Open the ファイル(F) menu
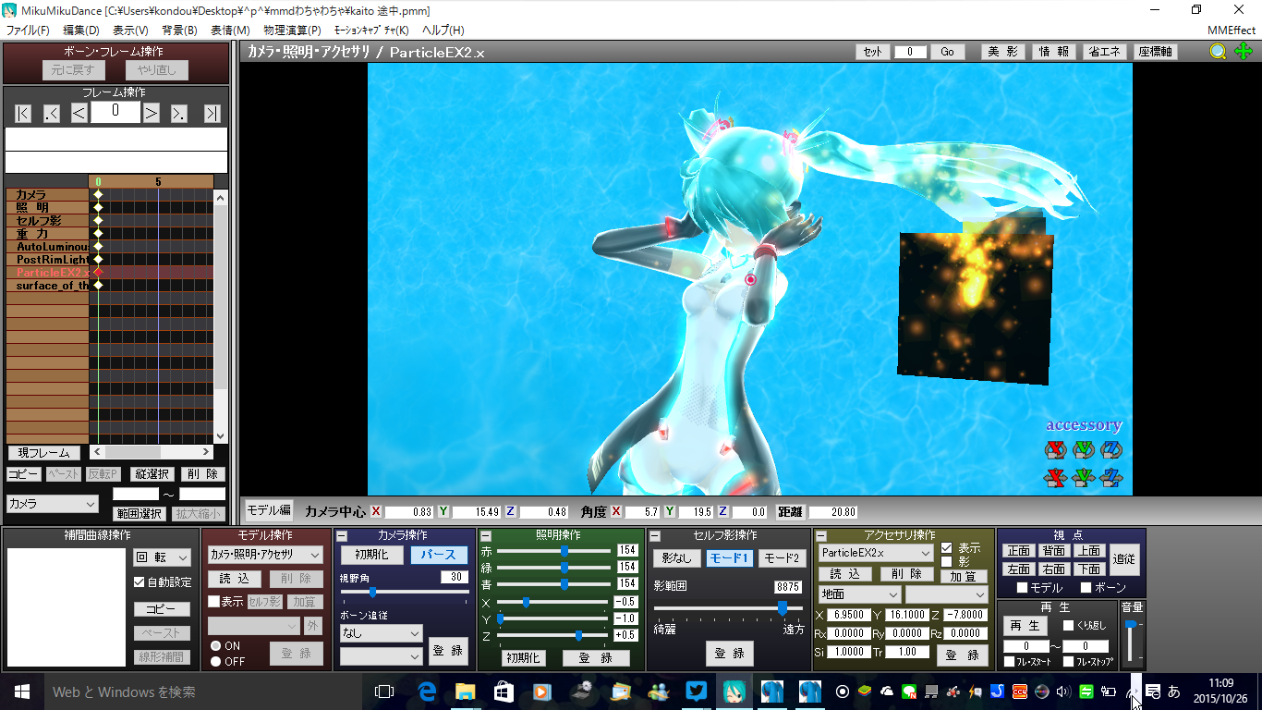Viewport: 1262px width, 710px height. tap(28, 30)
